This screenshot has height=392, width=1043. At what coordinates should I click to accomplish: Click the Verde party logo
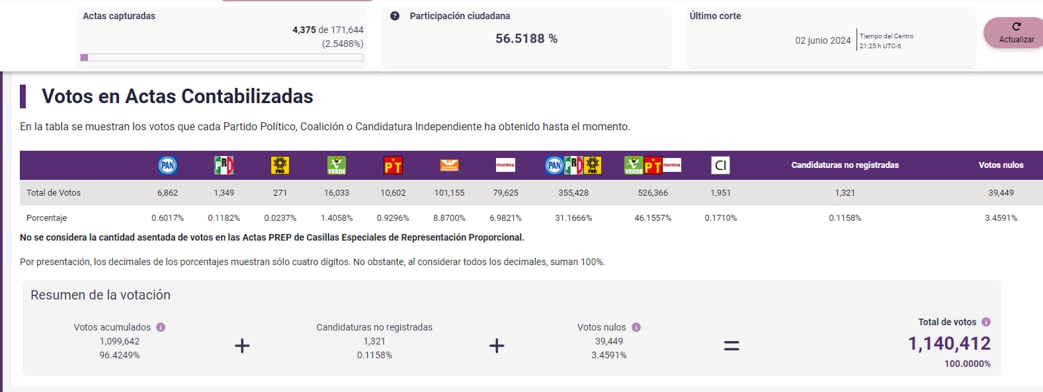pos(337,165)
